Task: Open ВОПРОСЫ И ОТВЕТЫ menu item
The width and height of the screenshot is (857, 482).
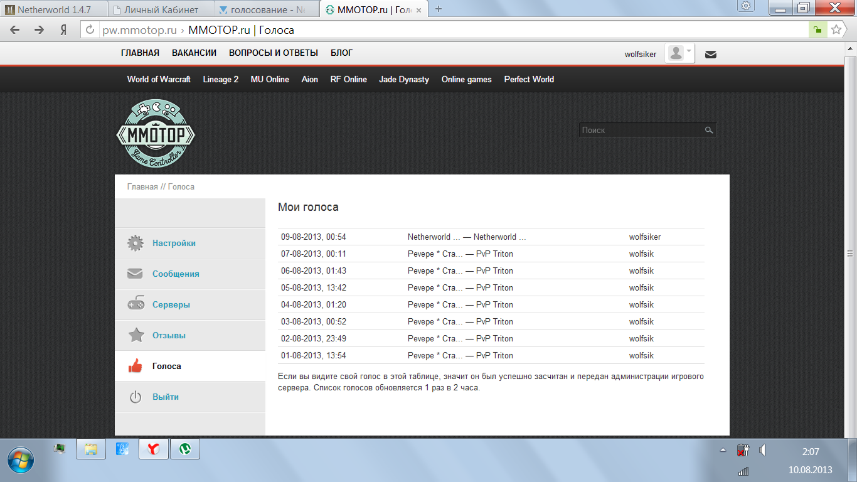Action: pos(274,53)
